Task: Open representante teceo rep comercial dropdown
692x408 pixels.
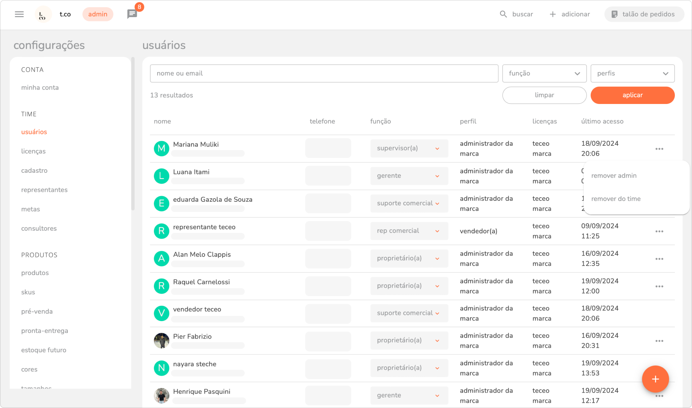Action: point(408,231)
